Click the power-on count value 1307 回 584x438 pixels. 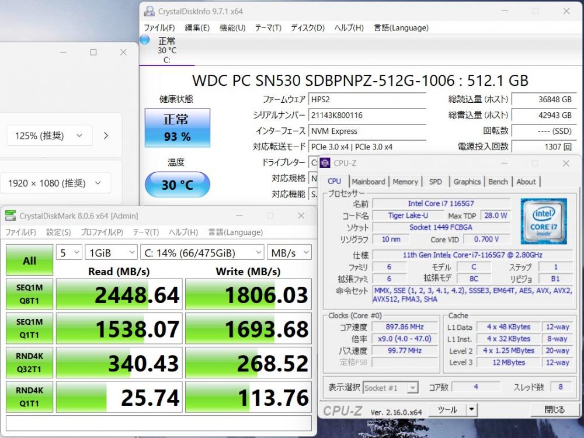pyautogui.click(x=544, y=147)
